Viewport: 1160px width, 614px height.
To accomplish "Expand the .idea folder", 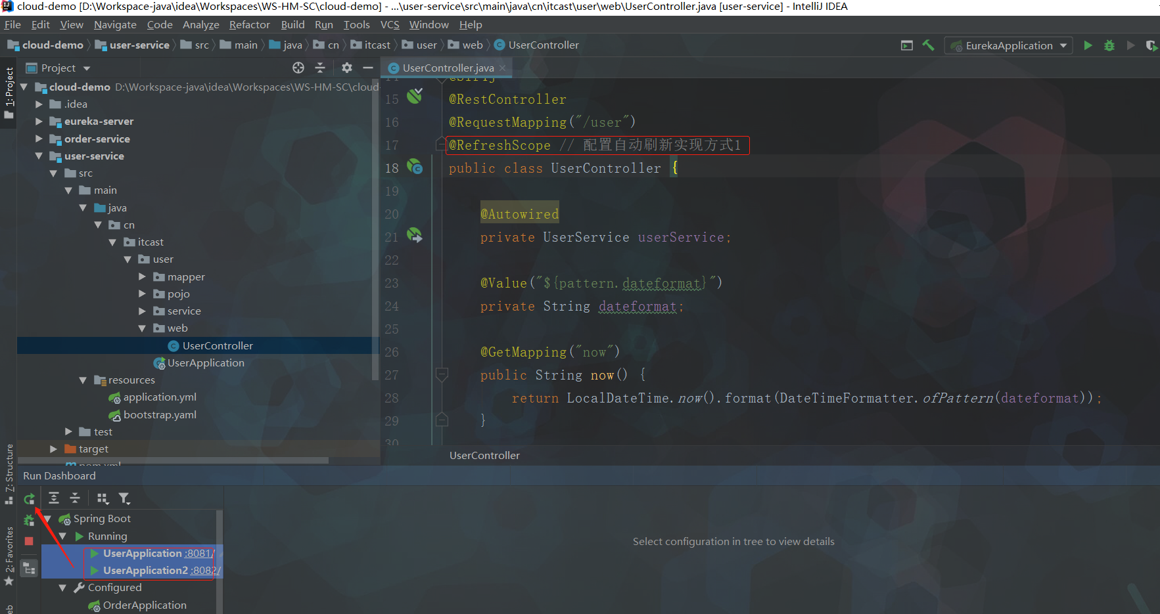I will point(39,104).
